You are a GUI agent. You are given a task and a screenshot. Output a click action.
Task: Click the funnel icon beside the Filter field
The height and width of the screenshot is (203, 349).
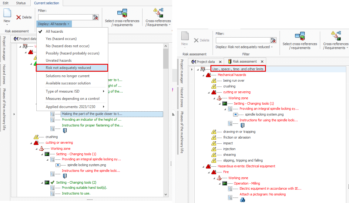coord(96,17)
